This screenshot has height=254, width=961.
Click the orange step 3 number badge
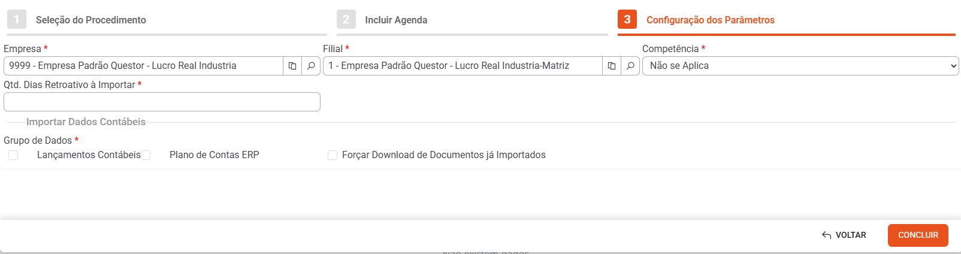[x=627, y=19]
